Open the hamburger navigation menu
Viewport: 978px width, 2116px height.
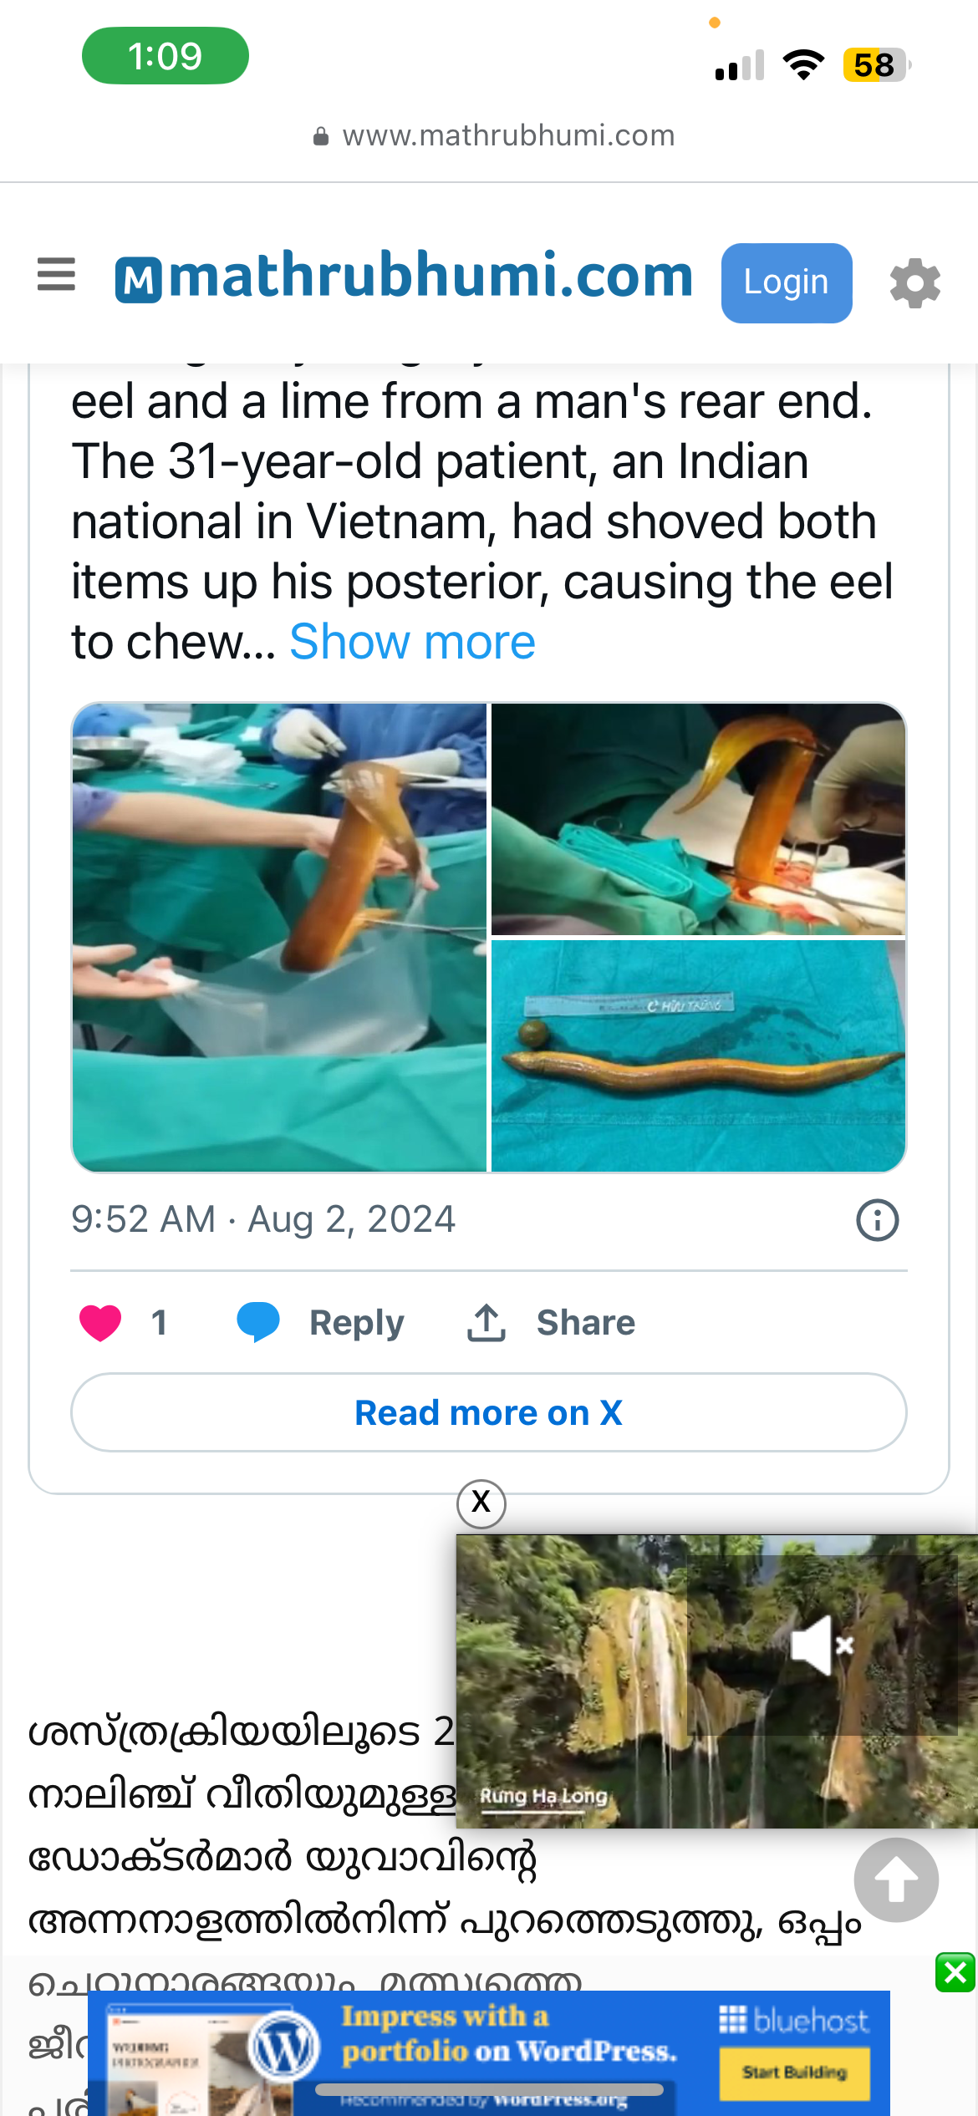point(57,275)
